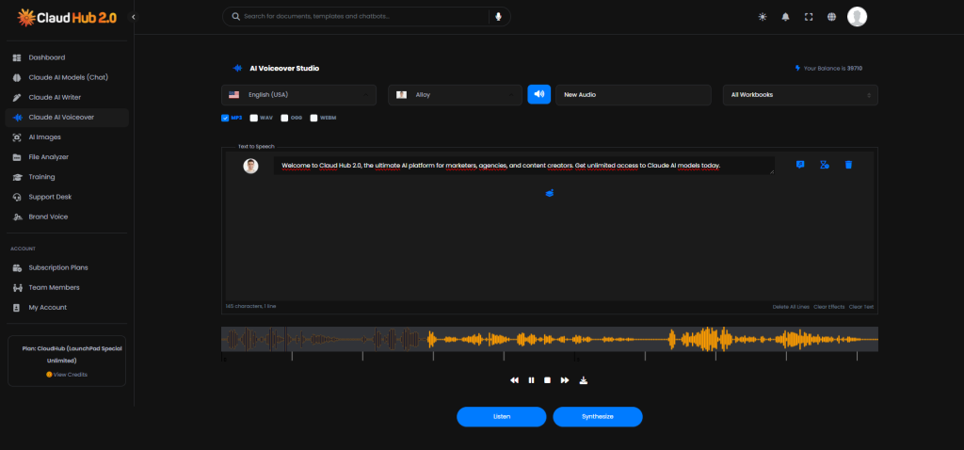Click the Training graduation cap icon
This screenshot has width=964, height=450.
[x=17, y=177]
